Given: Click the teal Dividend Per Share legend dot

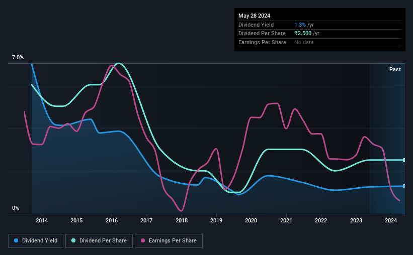Looking at the screenshot, I should (73, 240).
